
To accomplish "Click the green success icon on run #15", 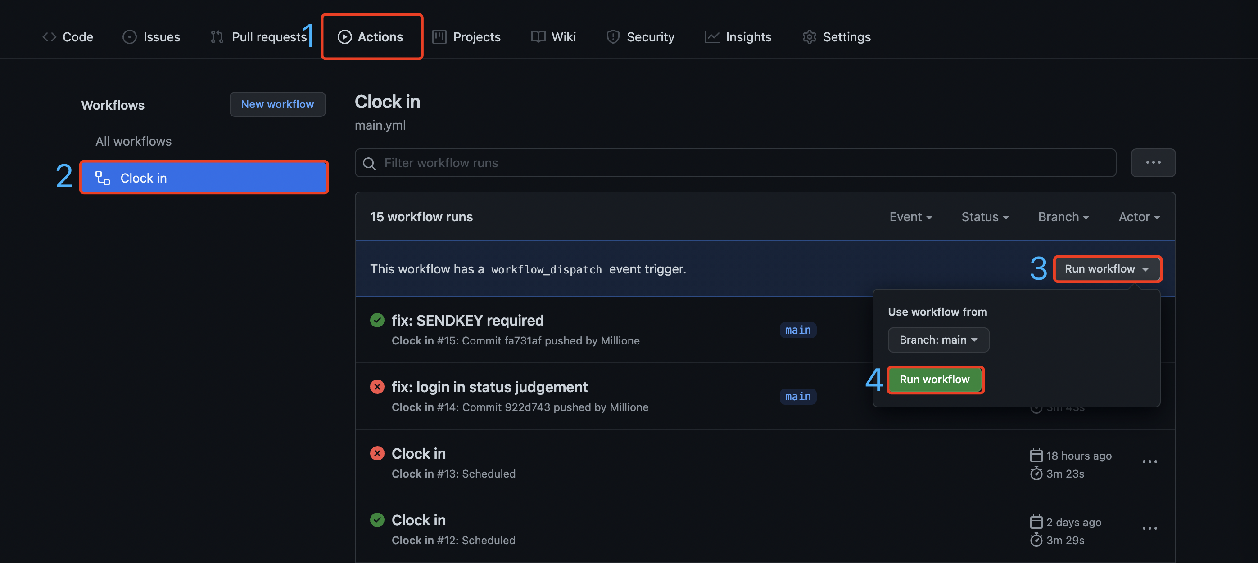I will pyautogui.click(x=376, y=320).
